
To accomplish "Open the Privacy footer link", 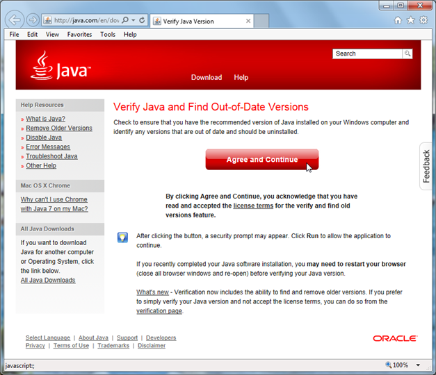I will click(35, 346).
